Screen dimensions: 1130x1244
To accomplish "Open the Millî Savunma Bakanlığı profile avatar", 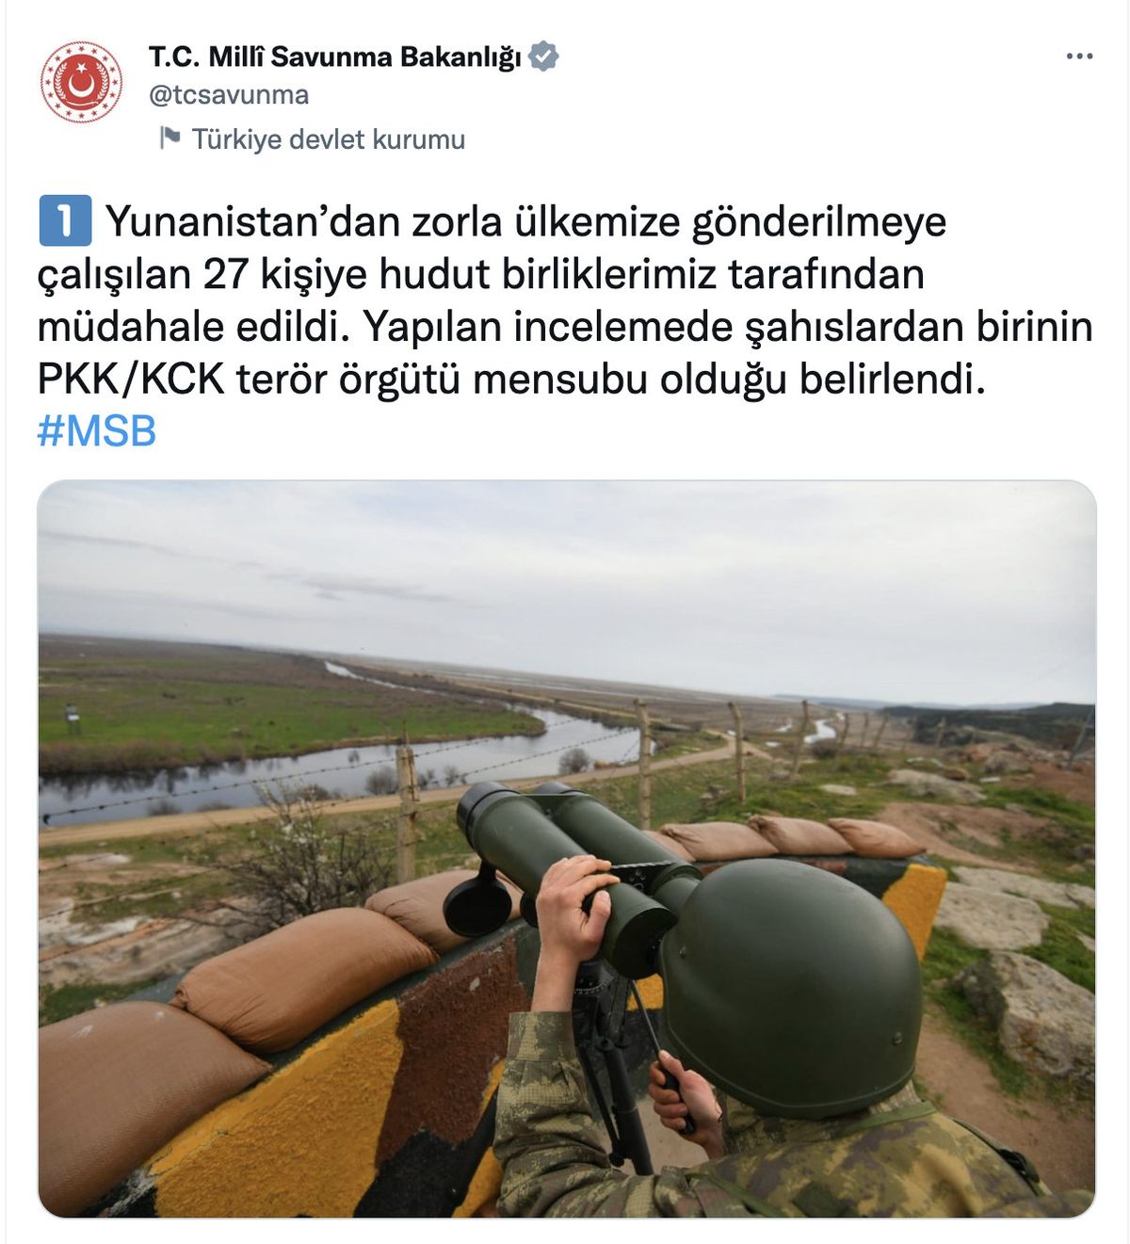I will tap(81, 82).
